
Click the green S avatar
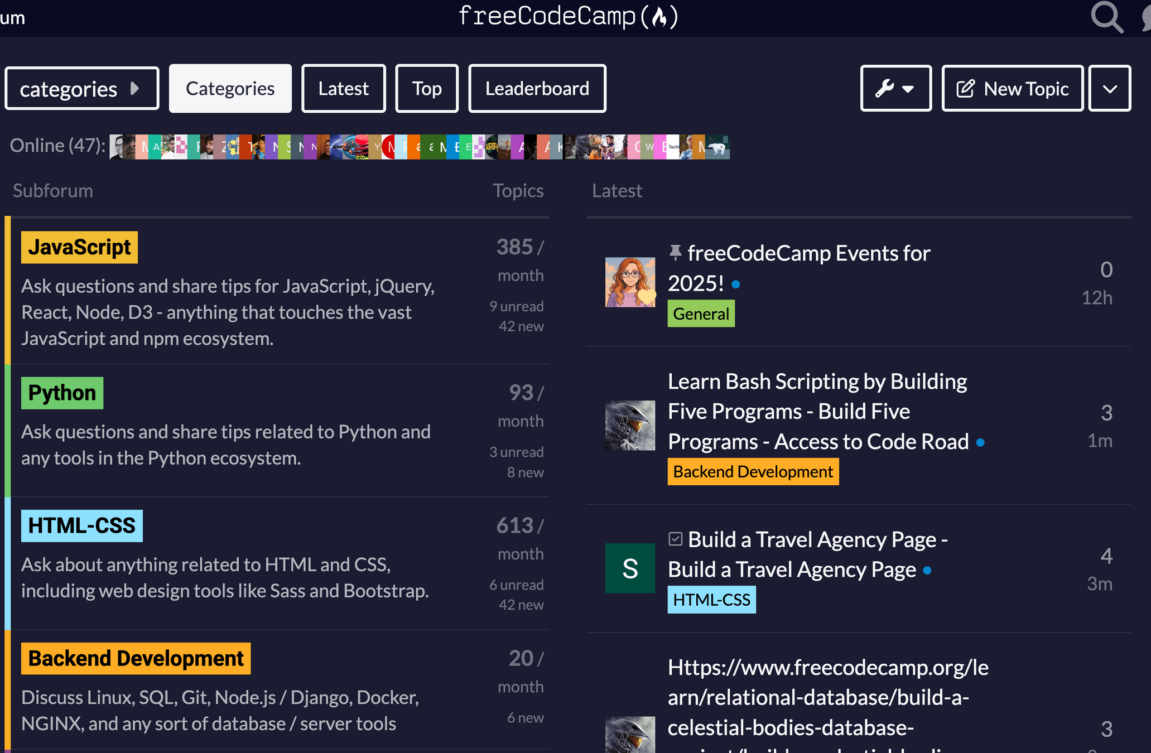(x=630, y=568)
